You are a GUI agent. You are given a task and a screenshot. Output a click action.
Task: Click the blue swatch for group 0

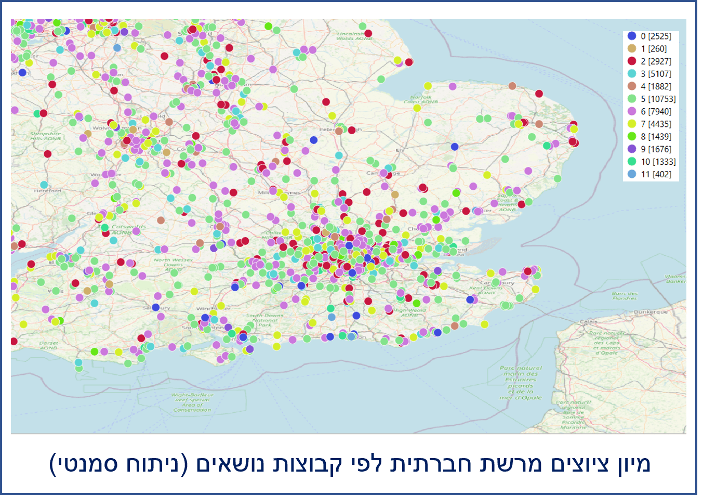click(x=632, y=36)
